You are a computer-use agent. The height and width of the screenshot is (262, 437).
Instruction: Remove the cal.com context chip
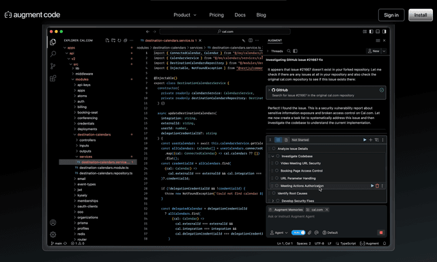click(327, 209)
